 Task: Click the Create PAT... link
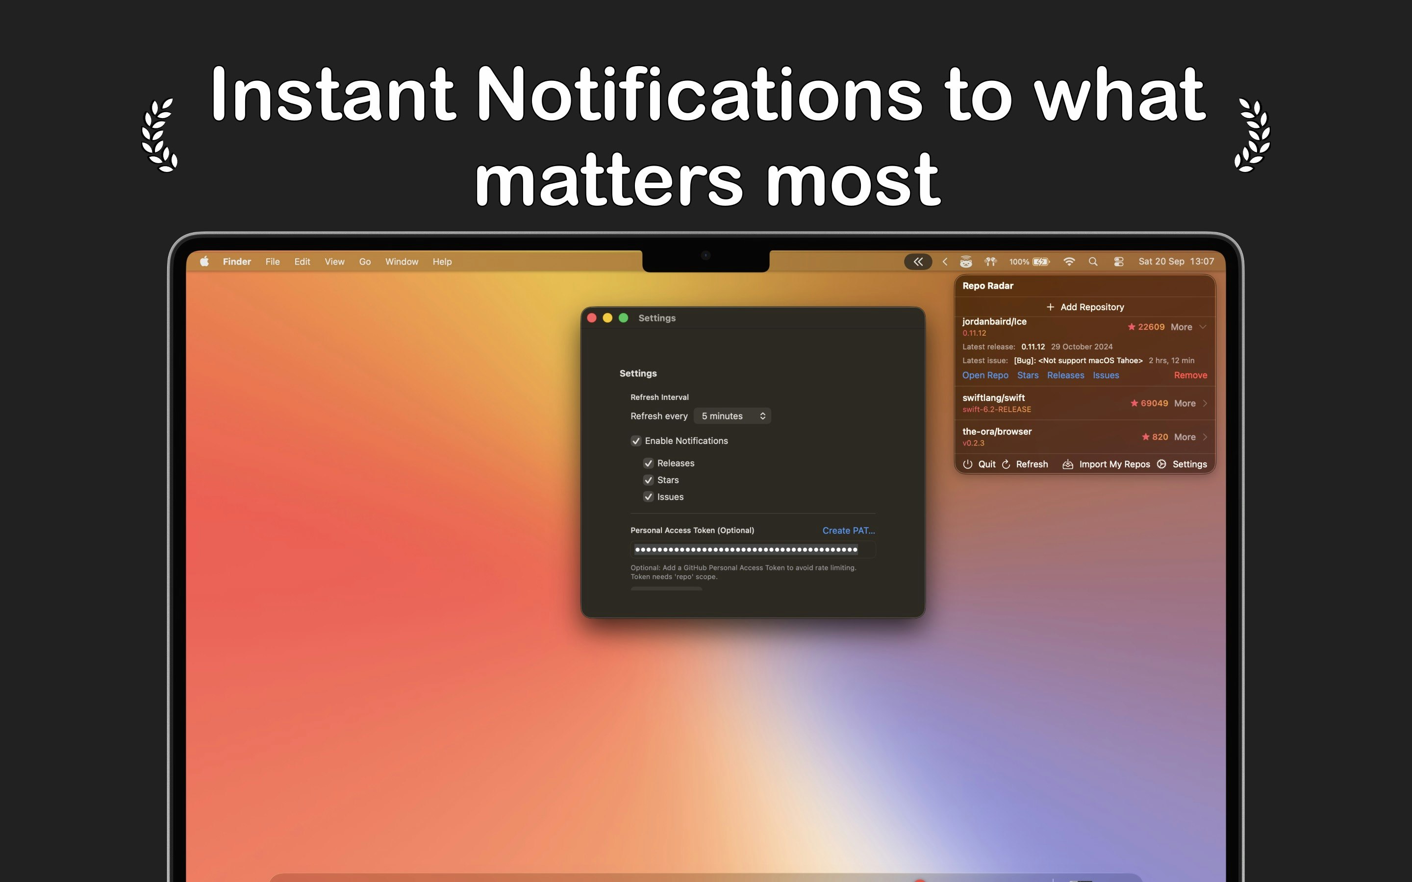point(848,530)
